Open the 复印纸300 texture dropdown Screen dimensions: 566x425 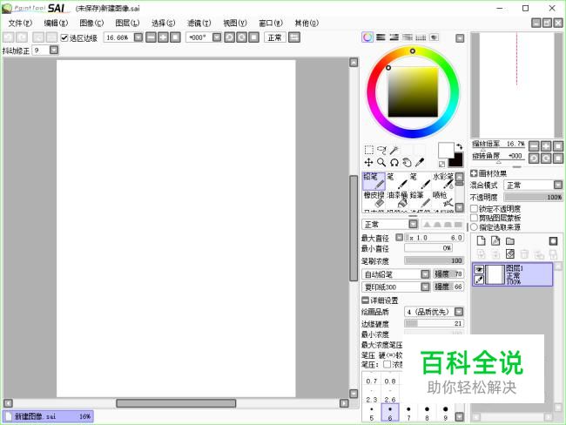[425, 287]
